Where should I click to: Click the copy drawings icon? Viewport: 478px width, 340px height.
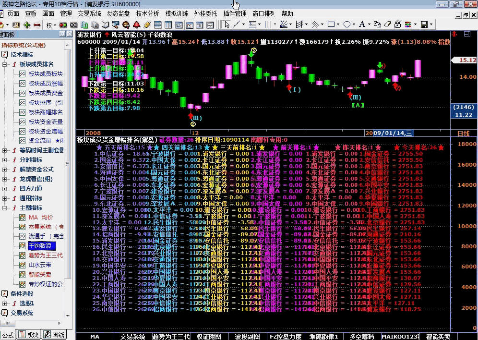(377, 24)
